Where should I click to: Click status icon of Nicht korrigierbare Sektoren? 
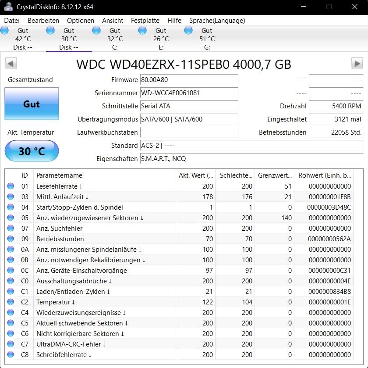(11, 333)
